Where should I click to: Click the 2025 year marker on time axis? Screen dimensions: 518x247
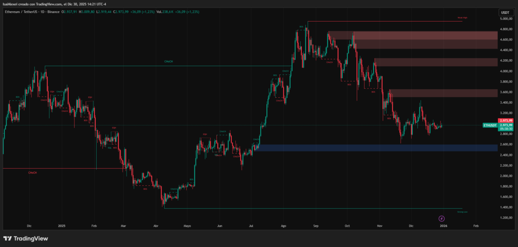coord(62,227)
